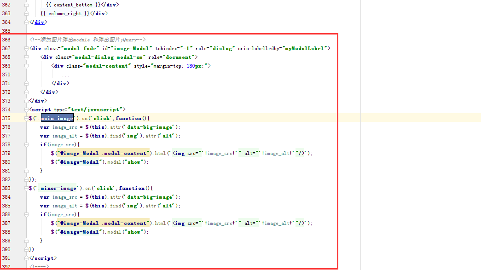Click the if(image_src) condition on line 386
Viewport: 481px width, 270px height.
(58, 214)
